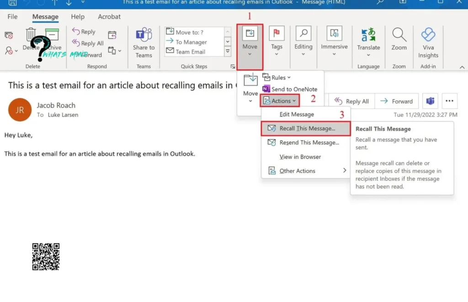Select Resend This Message...
The height and width of the screenshot is (302, 468).
pyautogui.click(x=306, y=143)
